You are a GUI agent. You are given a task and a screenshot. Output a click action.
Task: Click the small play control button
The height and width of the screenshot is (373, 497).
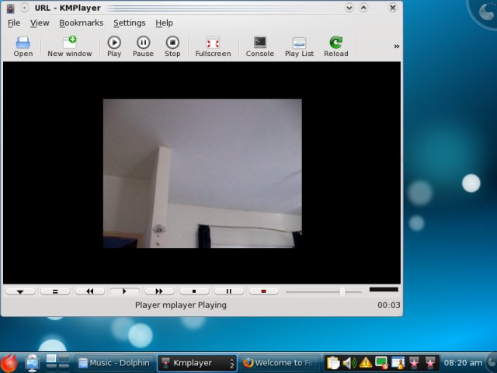point(124,291)
